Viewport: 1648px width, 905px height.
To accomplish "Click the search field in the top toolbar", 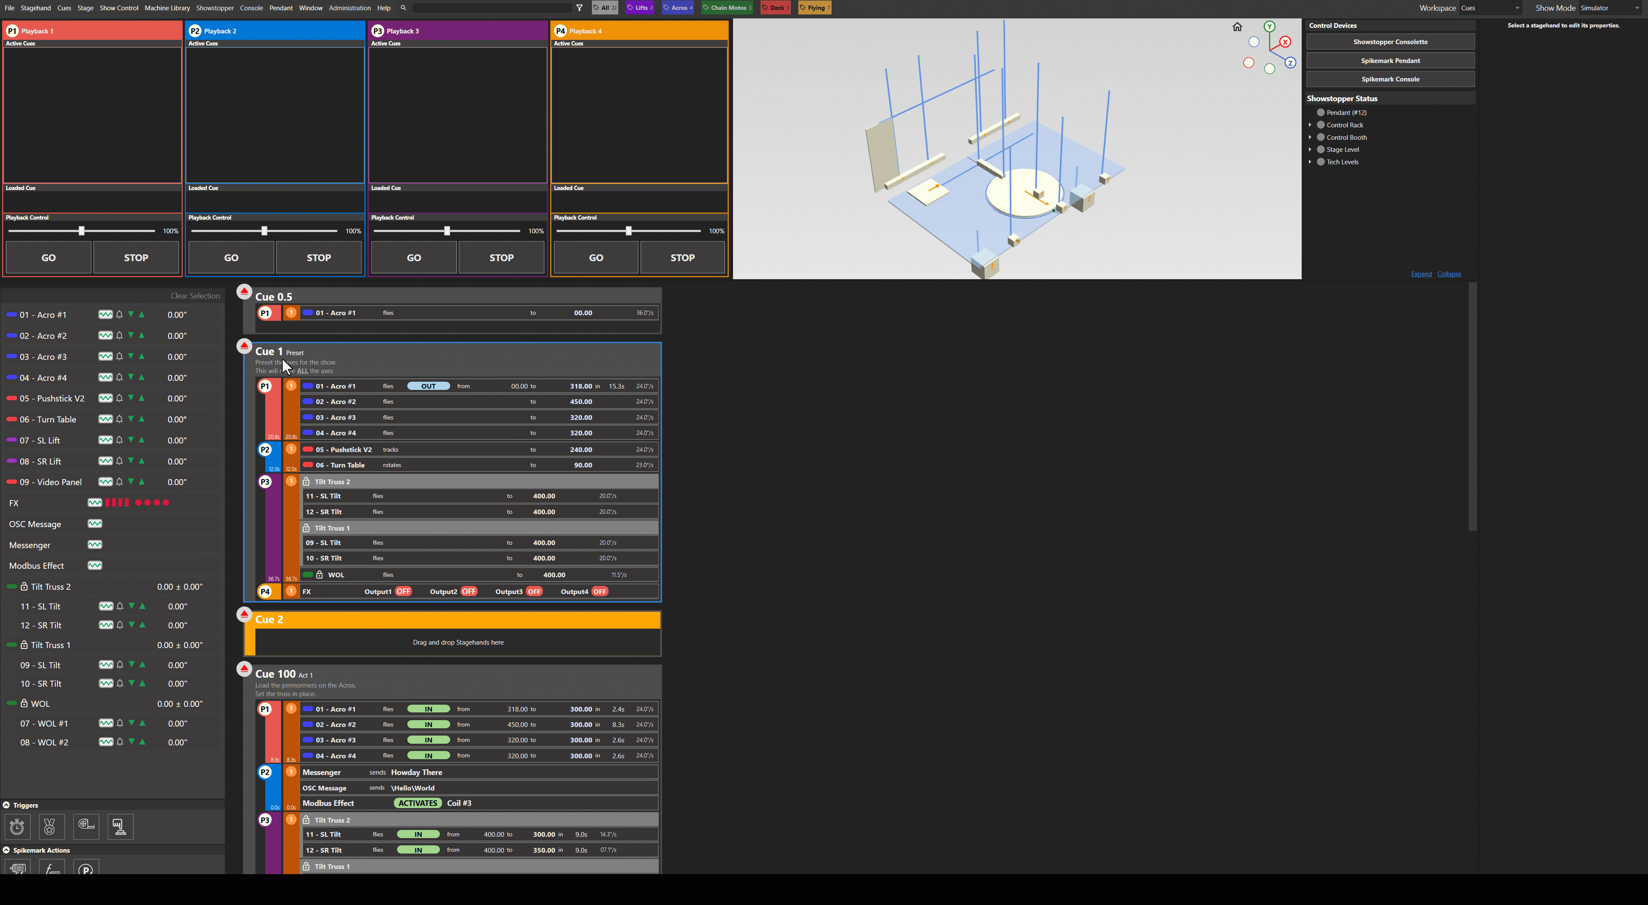I will tap(493, 8).
